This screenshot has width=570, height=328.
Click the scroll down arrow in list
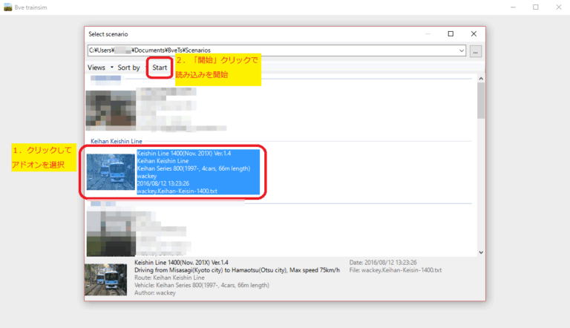coord(480,252)
